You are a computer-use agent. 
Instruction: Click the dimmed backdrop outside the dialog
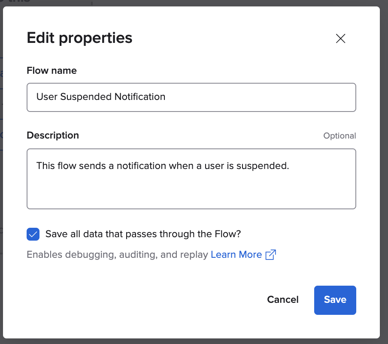pyautogui.click(x=384, y=172)
